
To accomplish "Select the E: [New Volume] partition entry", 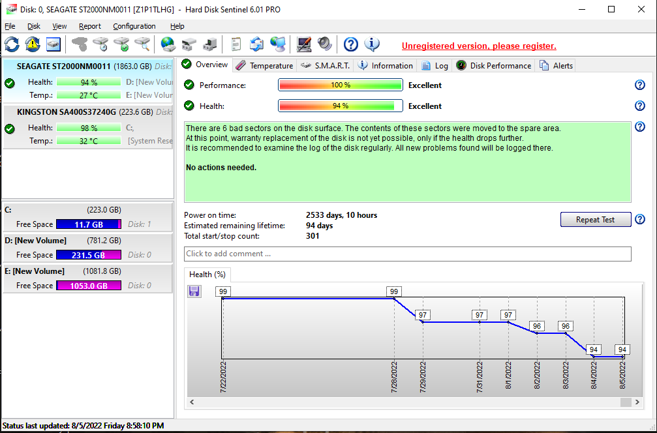I will [x=87, y=278].
